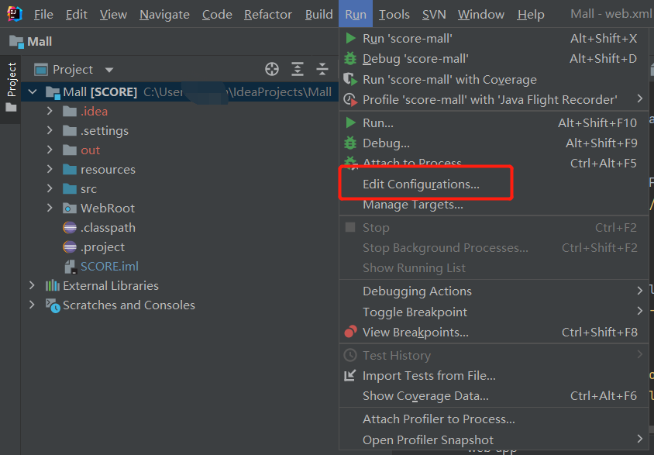Click the vertical Project tool window tab
Image resolution: width=654 pixels, height=455 pixels.
pos(11,80)
